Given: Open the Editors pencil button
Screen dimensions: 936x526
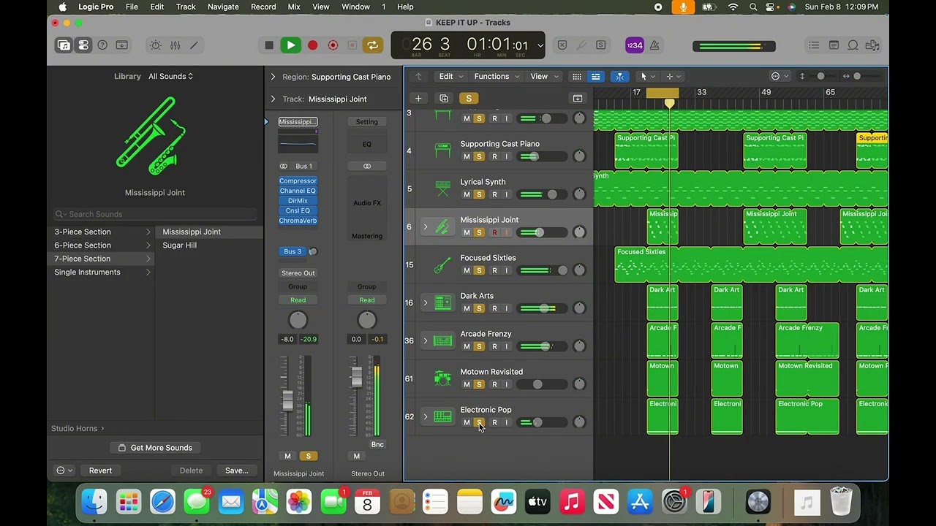Looking at the screenshot, I should [x=194, y=45].
